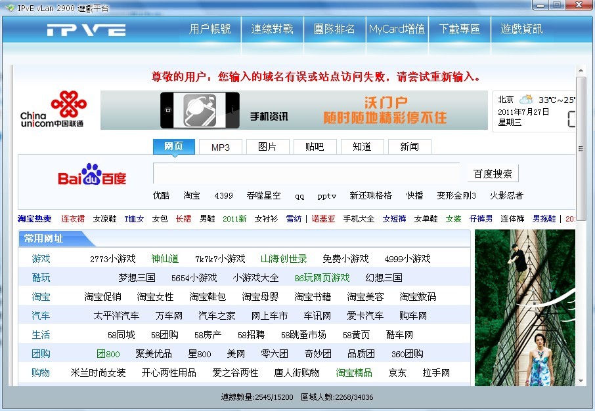The height and width of the screenshot is (411, 595).
Task: Click the 火影忍者 link
Action: 506,195
